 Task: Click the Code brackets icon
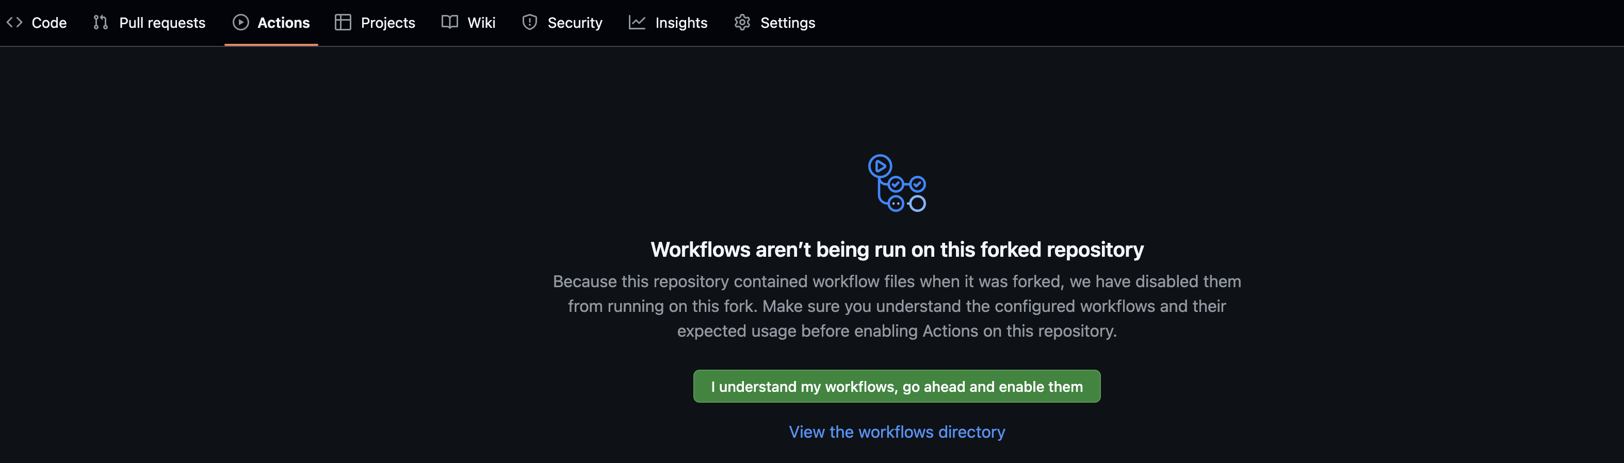click(14, 23)
